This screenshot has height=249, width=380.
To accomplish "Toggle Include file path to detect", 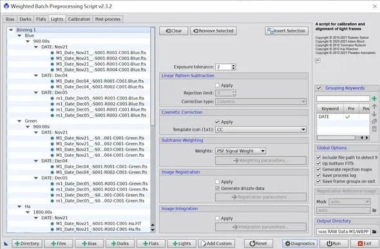I will tap(318, 157).
